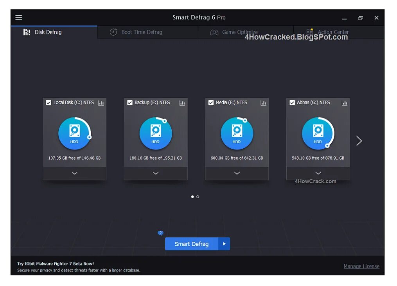Image resolution: width=397 pixels, height=286 pixels.
Task: Open disk report chart icon for Abbas (G:)
Action: [345, 103]
